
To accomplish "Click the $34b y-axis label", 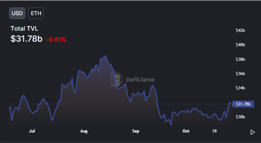I will (240, 88).
